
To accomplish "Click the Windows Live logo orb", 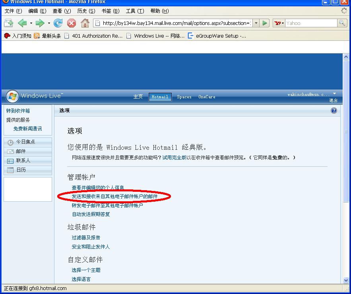I will [x=13, y=96].
